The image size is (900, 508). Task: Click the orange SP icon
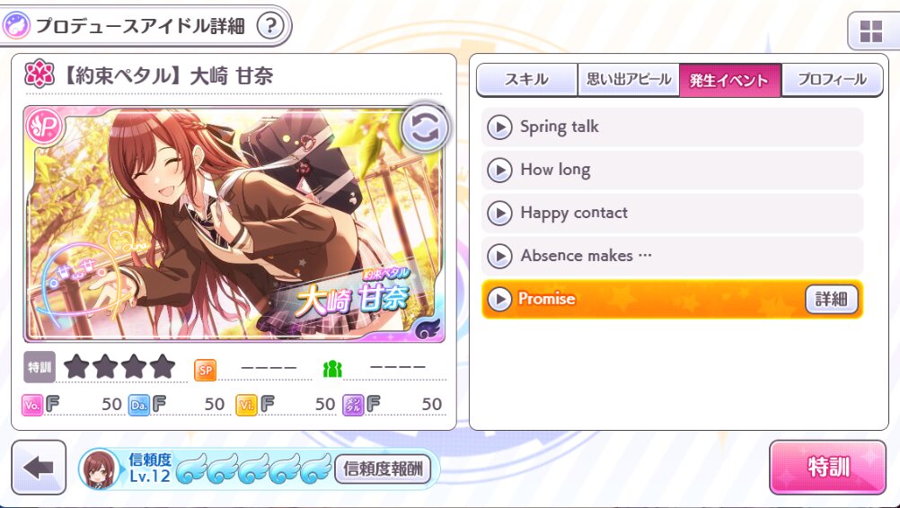[205, 371]
